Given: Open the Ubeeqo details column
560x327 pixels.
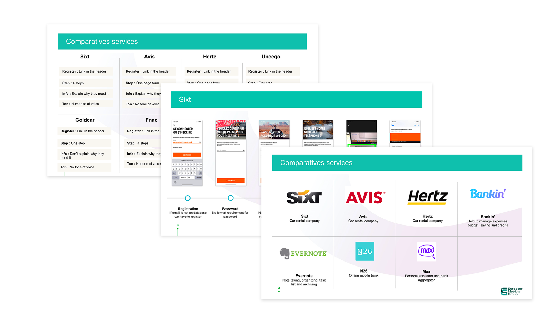Looking at the screenshot, I should (x=271, y=57).
